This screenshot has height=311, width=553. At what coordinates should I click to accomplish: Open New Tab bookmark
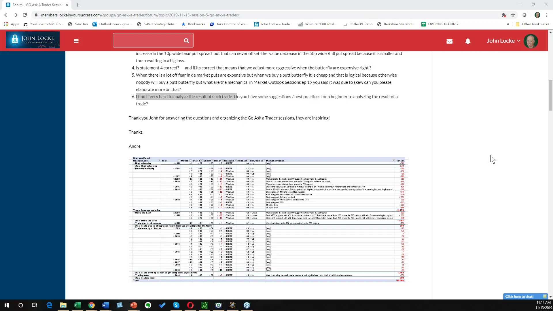[78, 24]
